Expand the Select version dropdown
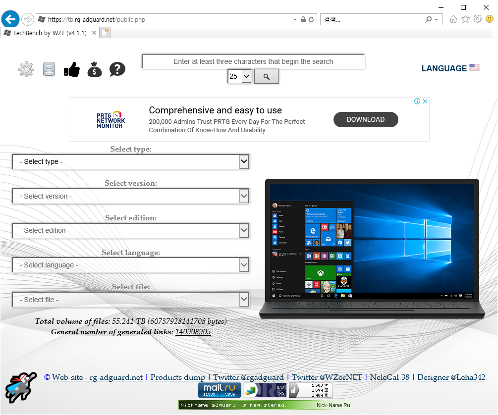This screenshot has height=415, width=498. [x=130, y=196]
